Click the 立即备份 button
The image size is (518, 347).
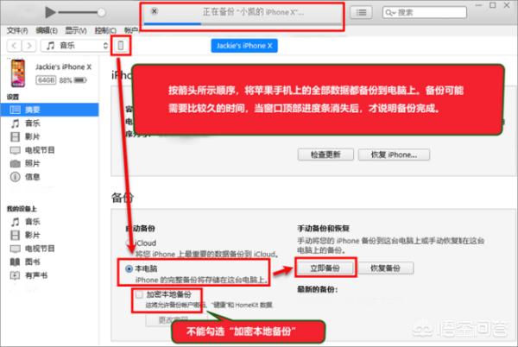click(x=325, y=268)
